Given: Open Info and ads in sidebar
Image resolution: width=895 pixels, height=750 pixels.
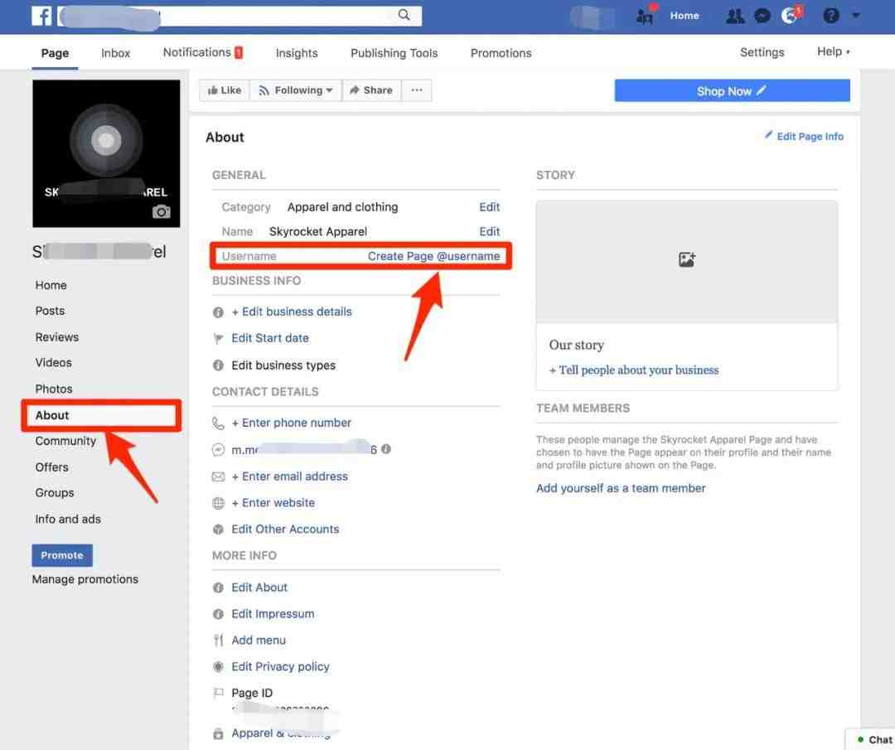Looking at the screenshot, I should click(x=68, y=520).
